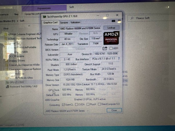The width and height of the screenshot is (175, 131).
Task: Click the Name field with AMD Radeon
Action: point(80,28)
